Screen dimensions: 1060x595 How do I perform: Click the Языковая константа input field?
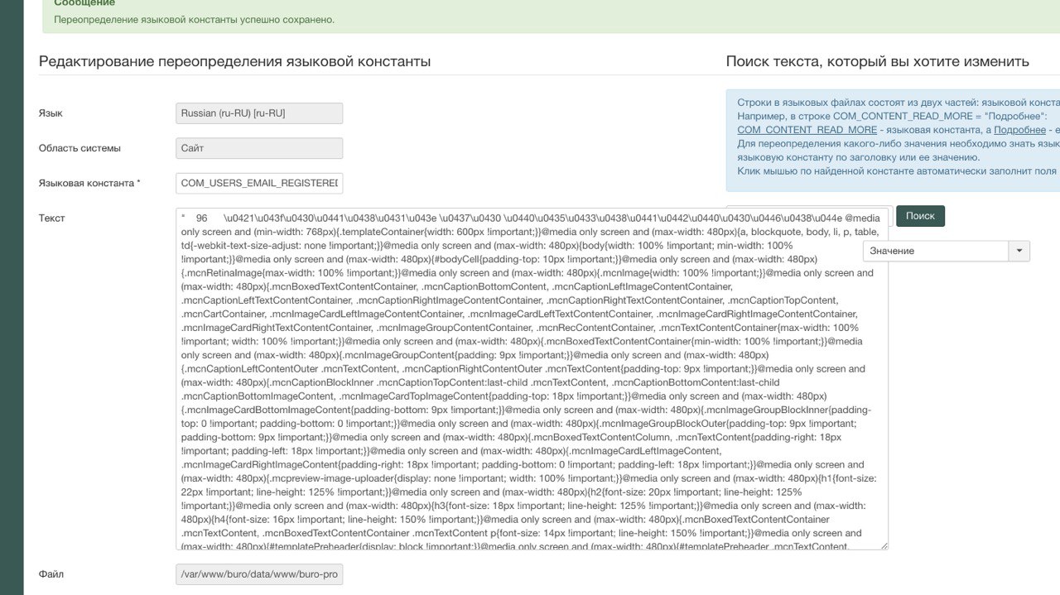tap(259, 183)
